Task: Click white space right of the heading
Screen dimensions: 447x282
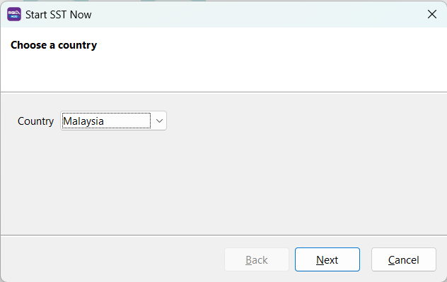Action: 283,45
